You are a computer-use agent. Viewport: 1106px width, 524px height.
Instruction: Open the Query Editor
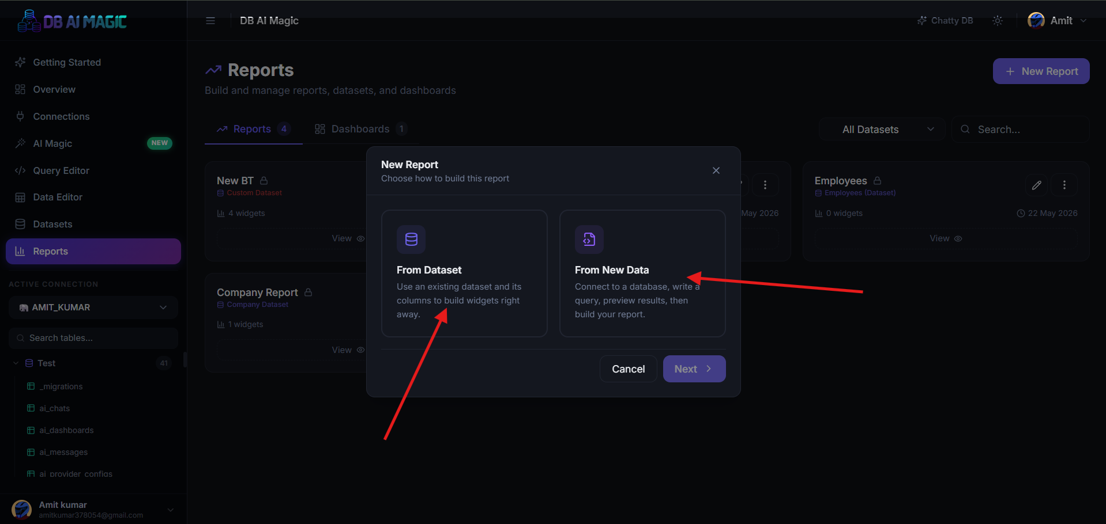tap(93, 170)
